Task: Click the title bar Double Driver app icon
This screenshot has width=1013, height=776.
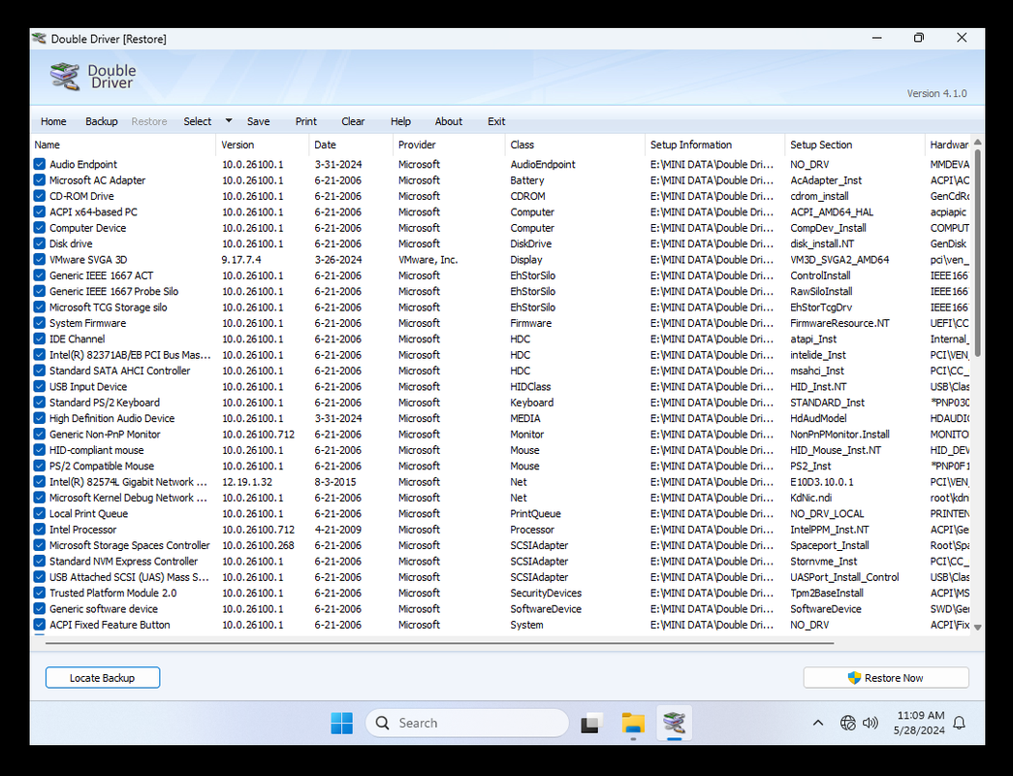Action: pyautogui.click(x=40, y=38)
